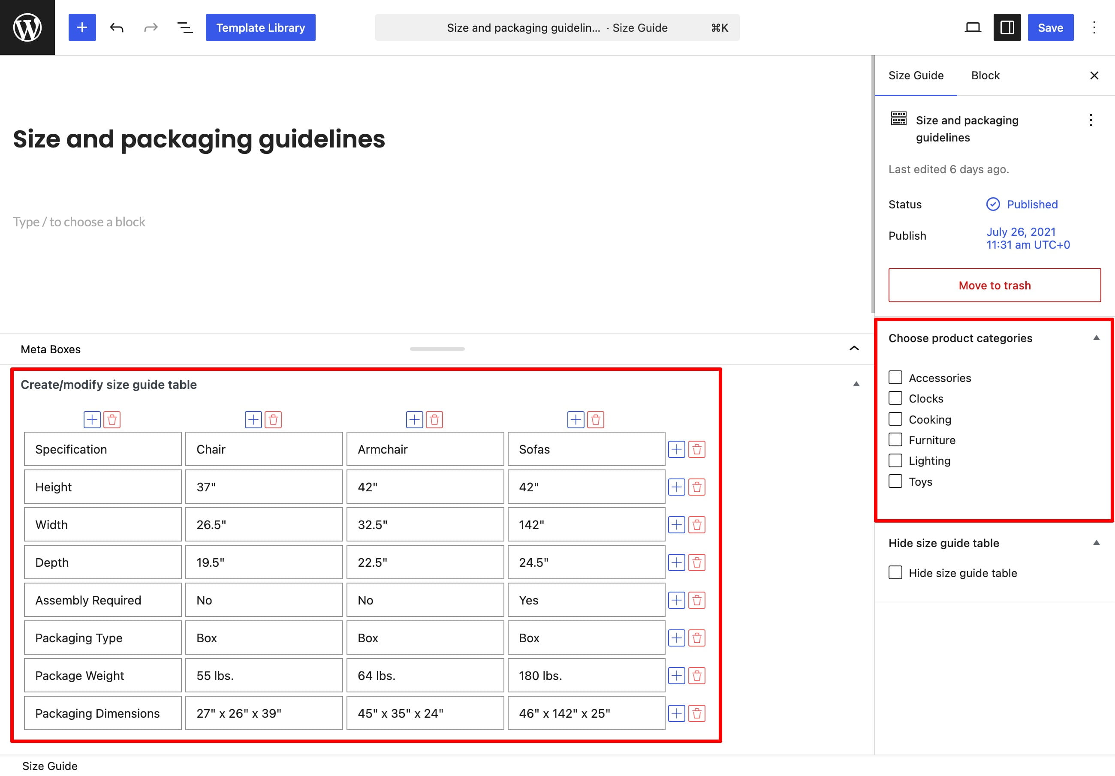Switch to the Block tab
Image resolution: width=1115 pixels, height=776 pixels.
click(x=985, y=76)
